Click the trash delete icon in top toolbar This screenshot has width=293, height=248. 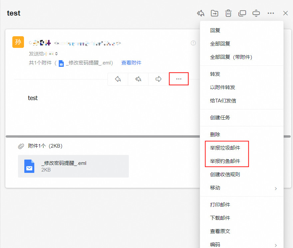pos(228,13)
